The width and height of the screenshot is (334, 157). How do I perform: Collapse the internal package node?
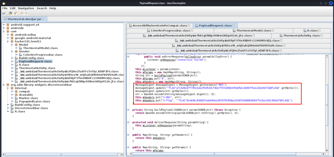tap(8, 88)
